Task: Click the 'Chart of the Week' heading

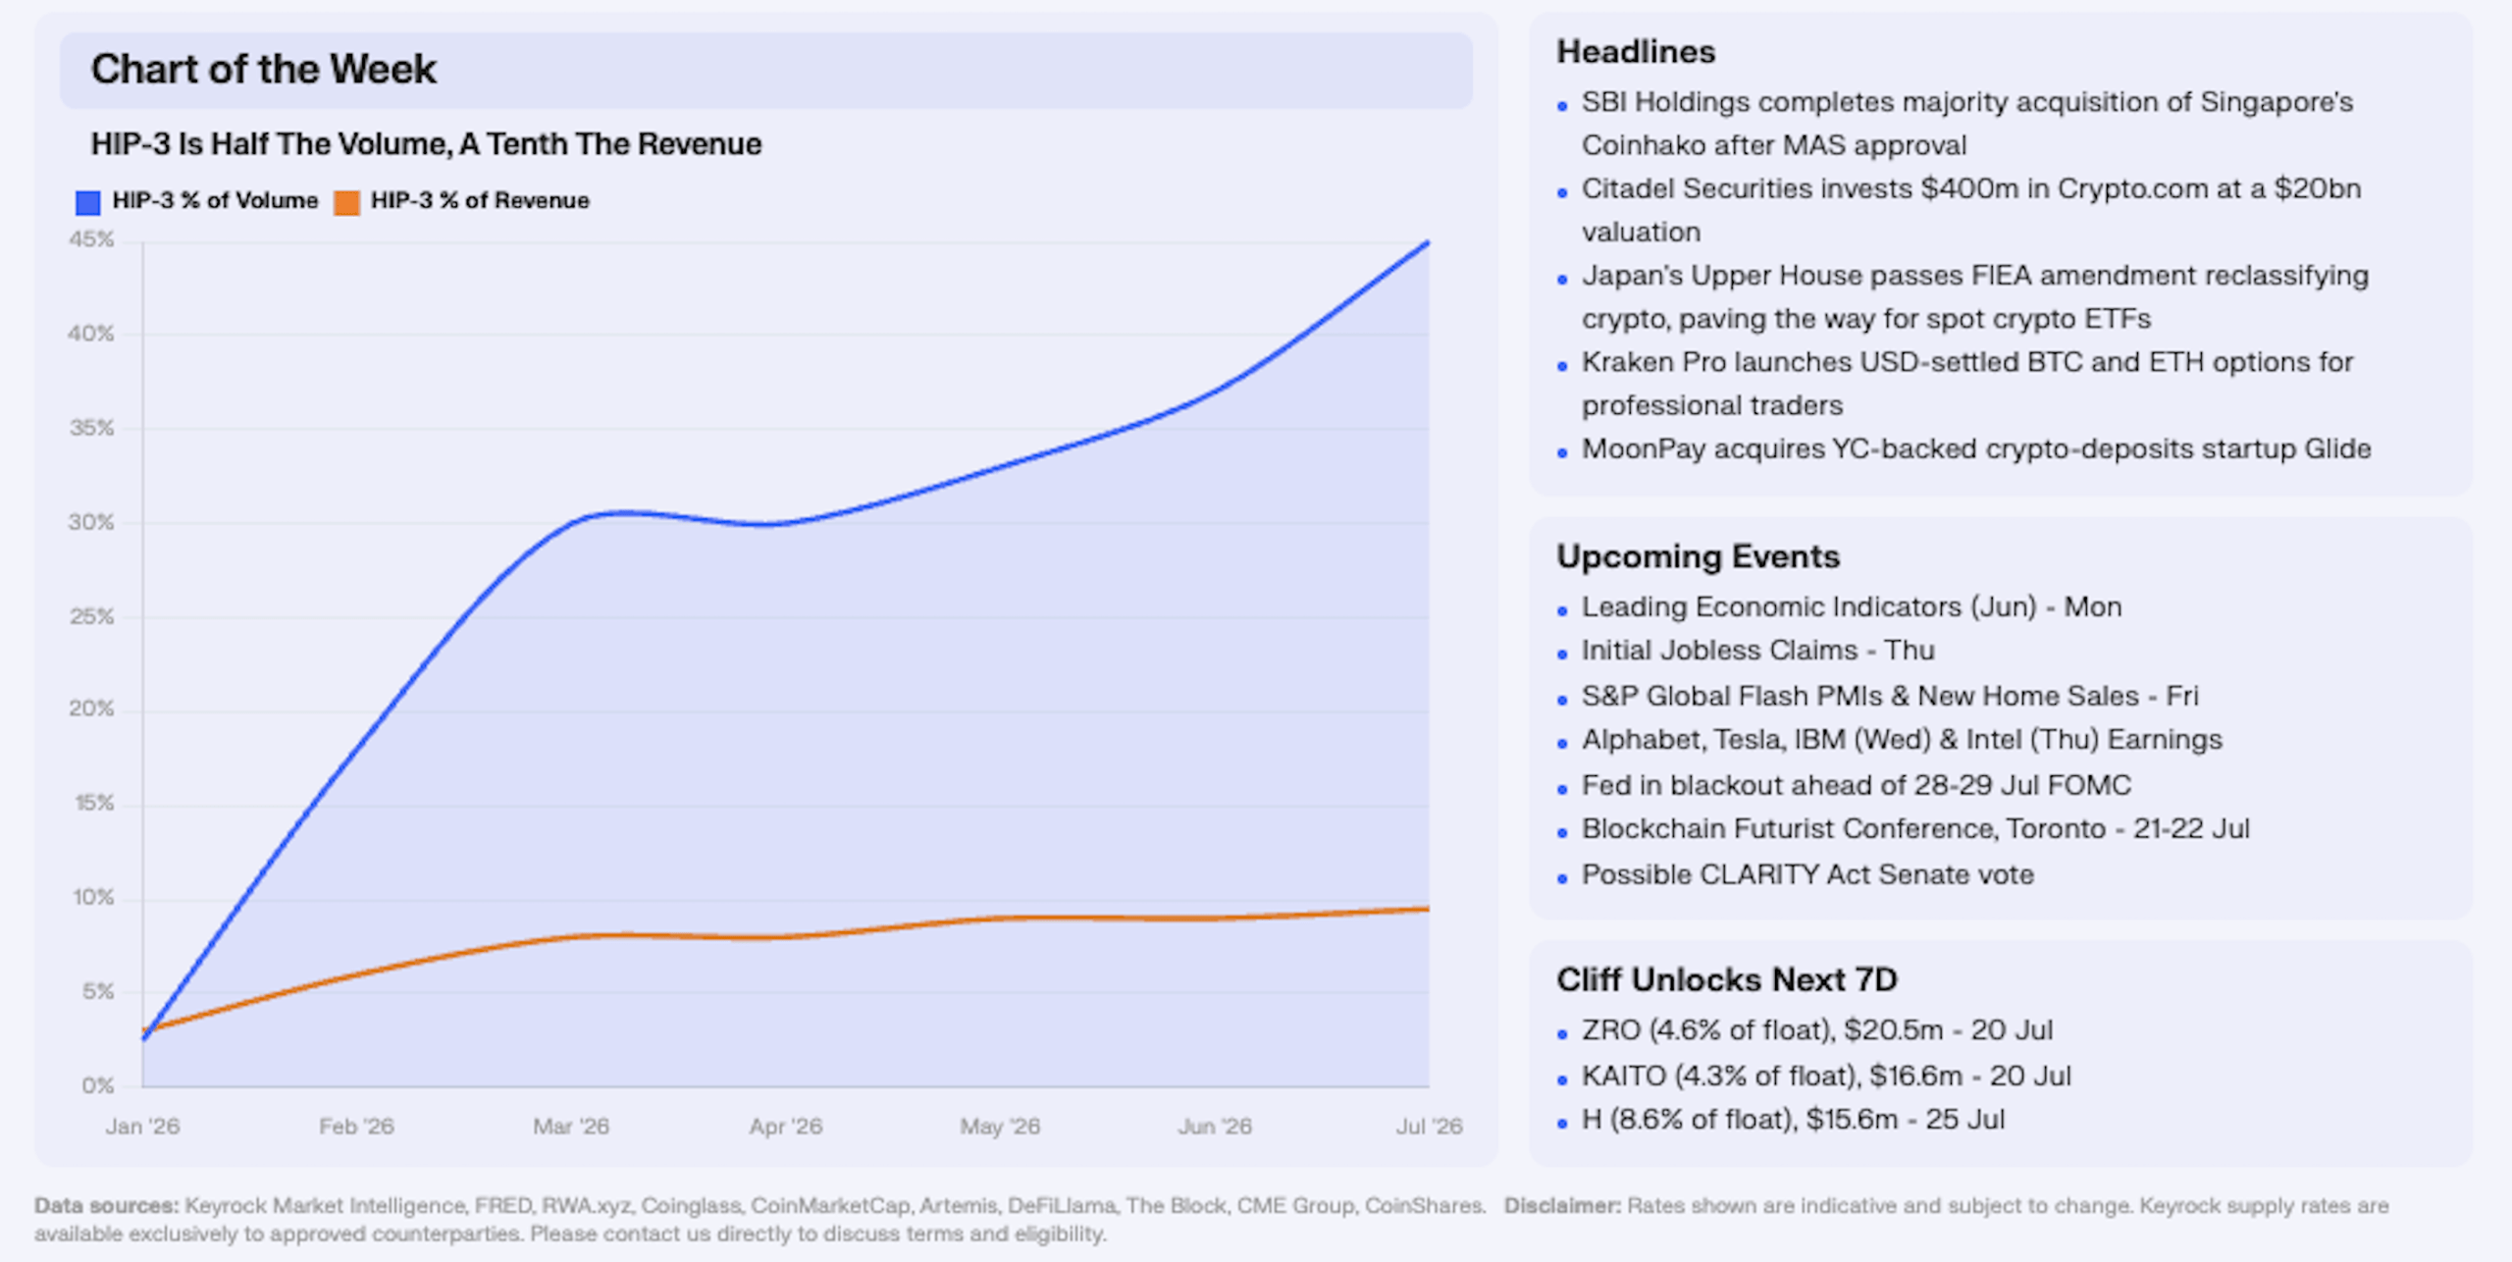Action: tap(263, 69)
